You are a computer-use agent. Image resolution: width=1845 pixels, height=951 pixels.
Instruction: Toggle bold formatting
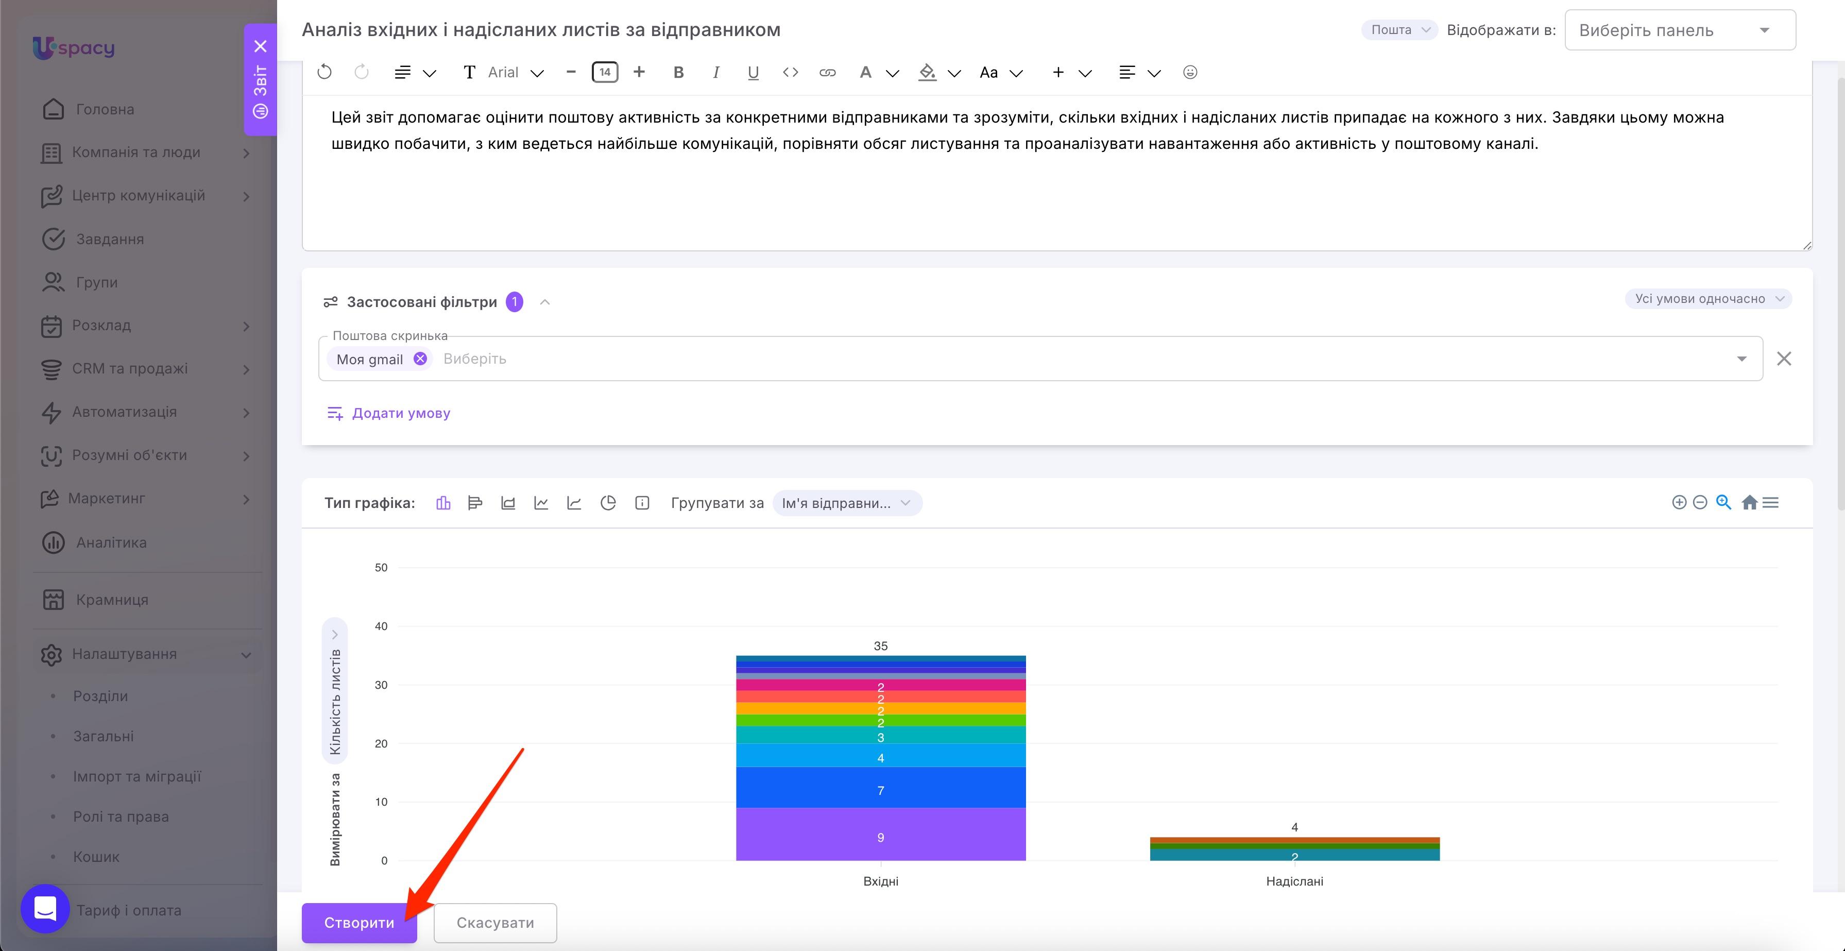pyautogui.click(x=679, y=72)
